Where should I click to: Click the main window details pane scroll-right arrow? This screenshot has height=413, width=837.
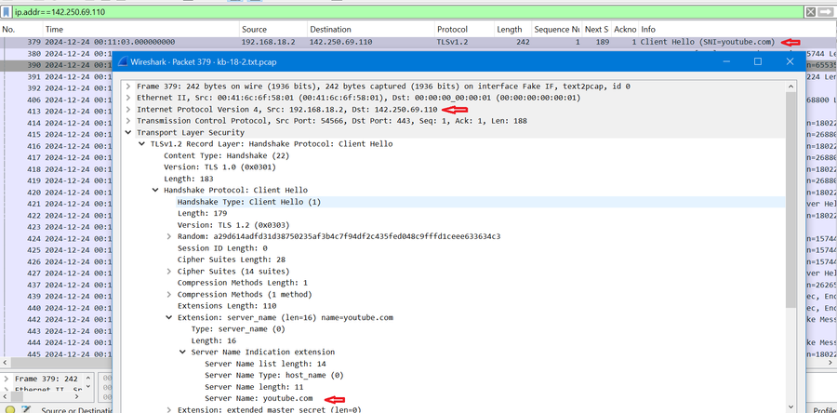(x=78, y=396)
